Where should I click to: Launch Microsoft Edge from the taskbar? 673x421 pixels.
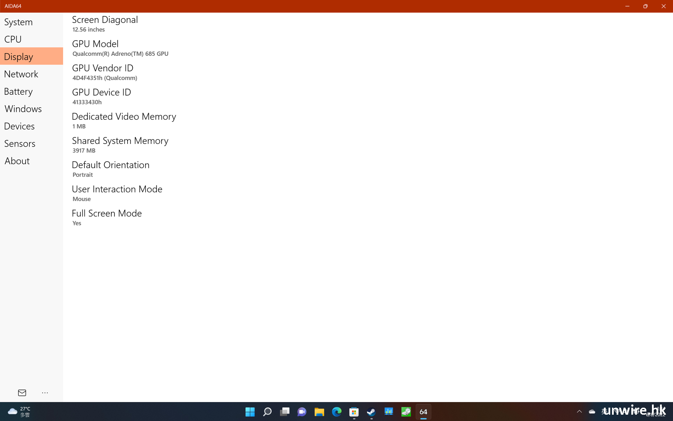(336, 412)
